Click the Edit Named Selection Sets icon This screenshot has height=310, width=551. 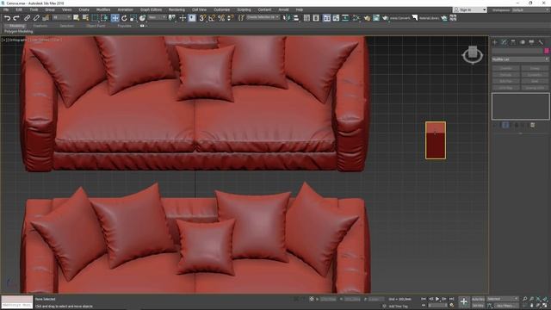coord(241,17)
